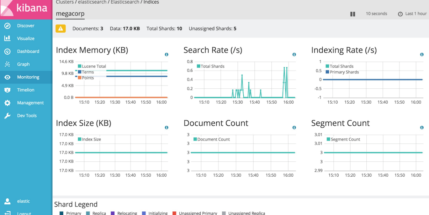This screenshot has width=429, height=215.
Task: Toggle the Terms legend series
Action: [88, 72]
